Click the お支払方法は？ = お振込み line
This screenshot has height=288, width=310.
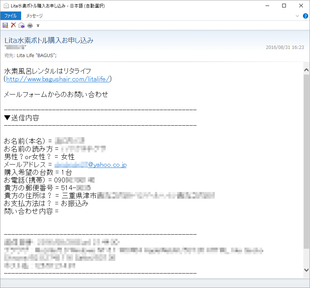tap(46, 203)
